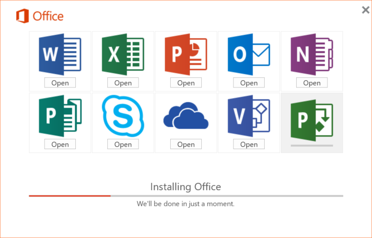Click the PowerPoint app icon

(186, 54)
